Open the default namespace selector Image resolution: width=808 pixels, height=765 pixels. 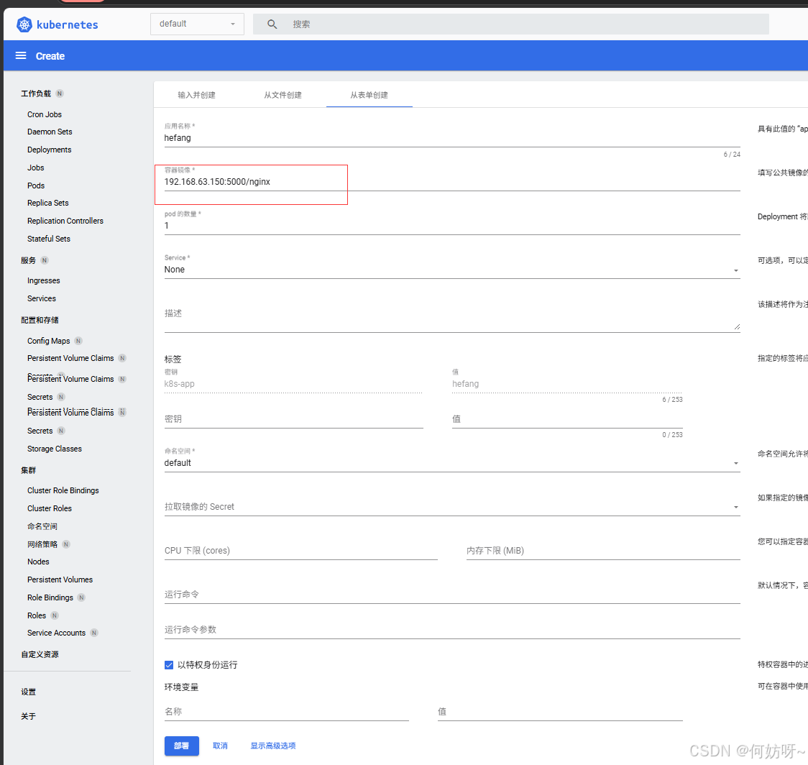pos(197,24)
